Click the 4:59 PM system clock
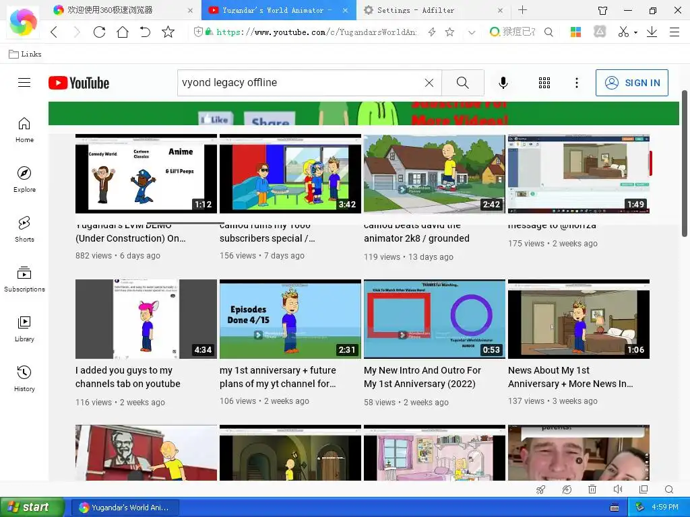690x517 pixels. click(x=665, y=508)
